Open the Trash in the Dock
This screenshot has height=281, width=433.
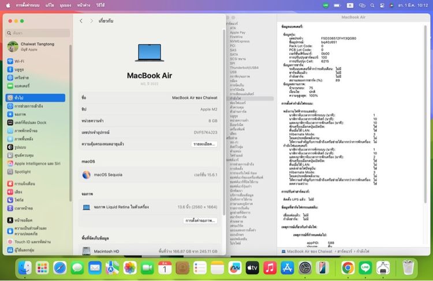click(408, 268)
